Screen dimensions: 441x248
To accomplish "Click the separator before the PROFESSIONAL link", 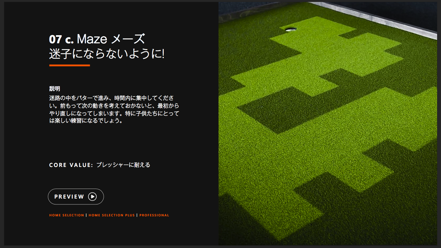I will click(137, 215).
